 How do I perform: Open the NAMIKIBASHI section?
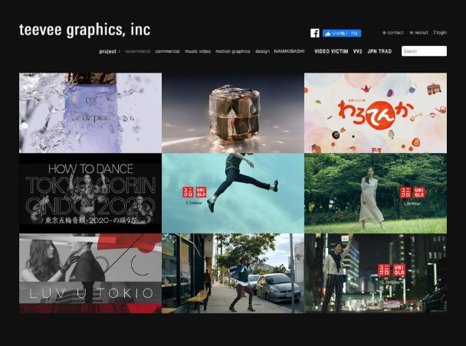(289, 51)
